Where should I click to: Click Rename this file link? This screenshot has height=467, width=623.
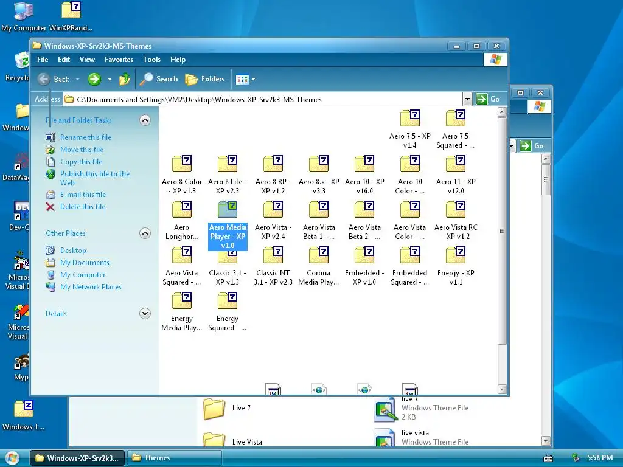tap(85, 137)
